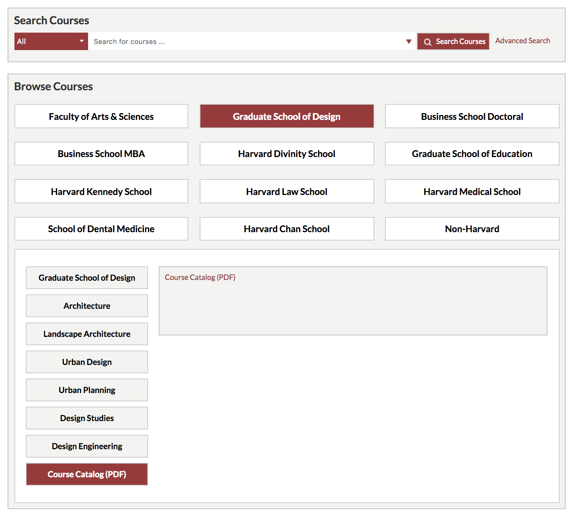Show Landscape Architecture courses

coord(87,334)
